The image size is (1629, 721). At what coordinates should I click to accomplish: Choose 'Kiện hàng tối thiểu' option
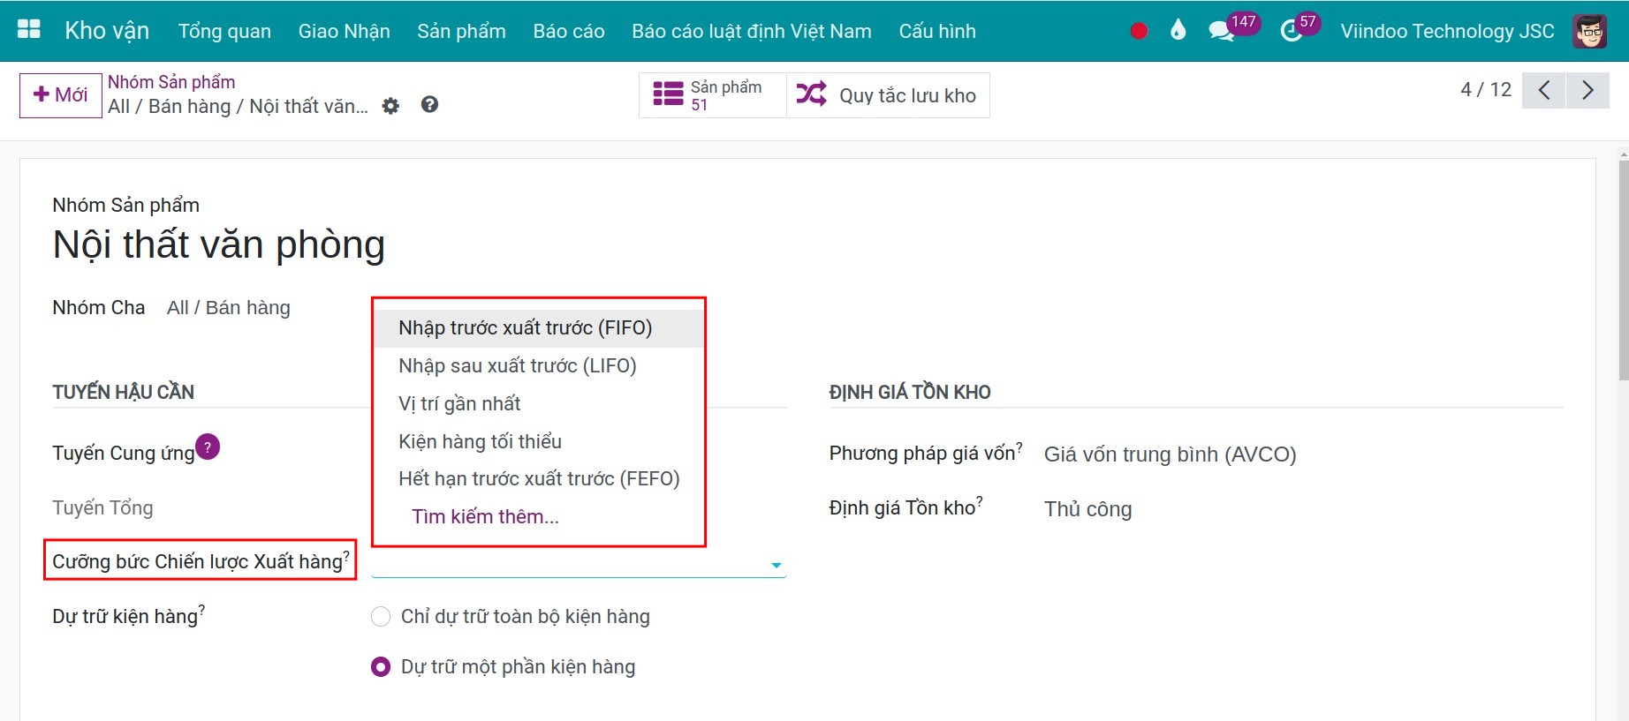[x=538, y=441]
